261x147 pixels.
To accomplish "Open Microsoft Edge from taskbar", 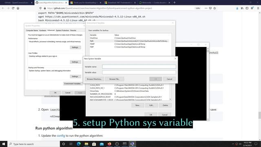I will click(79, 144).
